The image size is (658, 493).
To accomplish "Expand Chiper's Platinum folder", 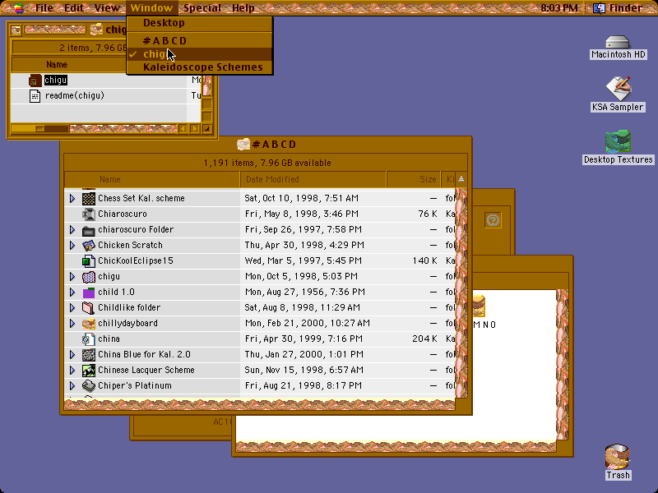I will pos(72,385).
